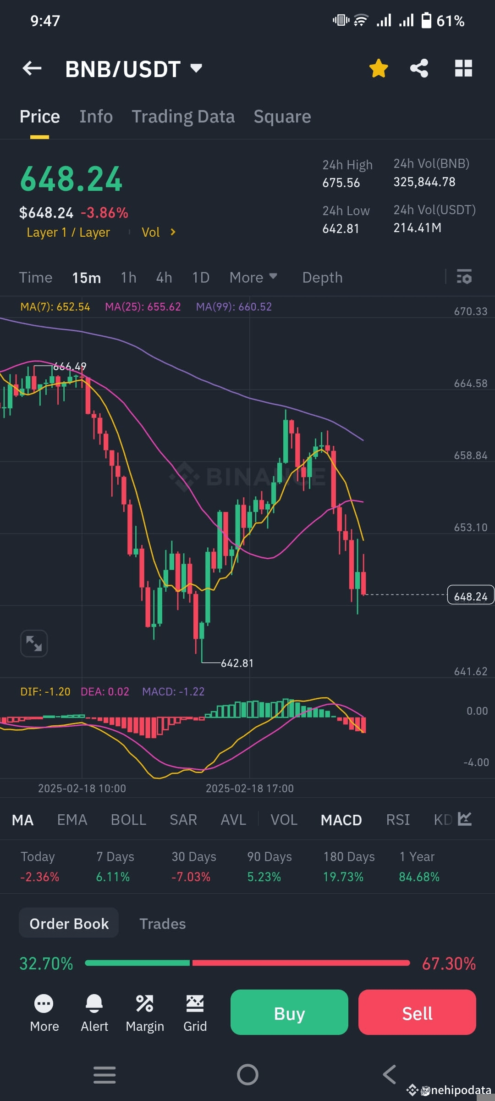Open the share options
Viewport: 495px width, 1101px height.
[x=419, y=68]
